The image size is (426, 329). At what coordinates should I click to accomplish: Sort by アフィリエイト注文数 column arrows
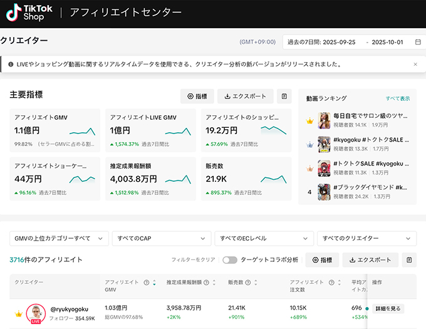click(338, 283)
